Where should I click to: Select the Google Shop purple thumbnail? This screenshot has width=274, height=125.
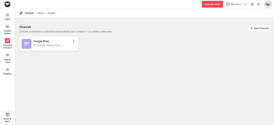[x=26, y=44]
